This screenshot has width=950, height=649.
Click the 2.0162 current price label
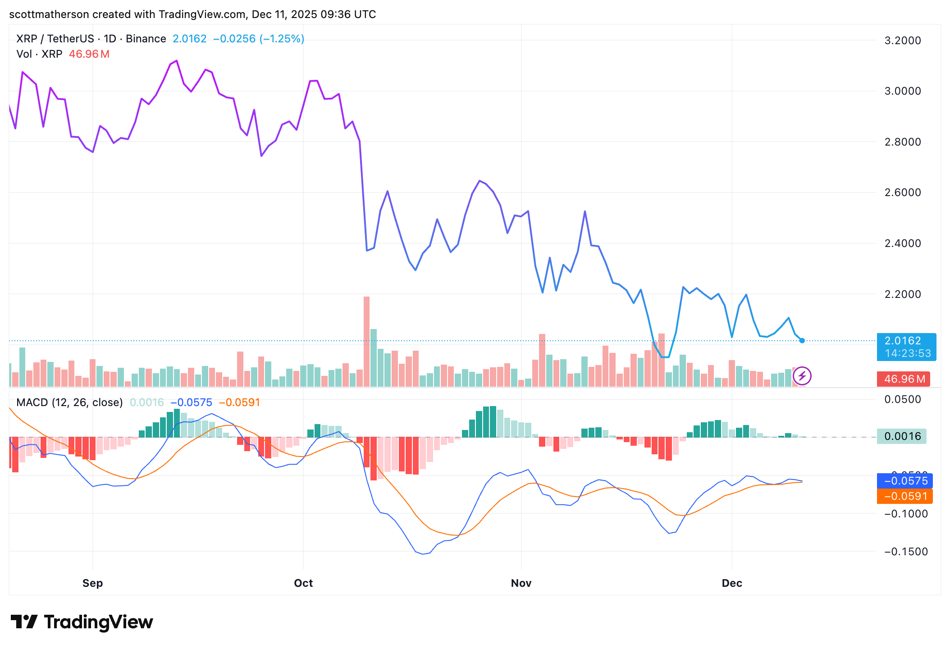(x=903, y=341)
